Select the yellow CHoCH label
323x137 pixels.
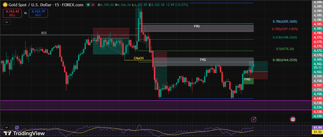coord(138,58)
